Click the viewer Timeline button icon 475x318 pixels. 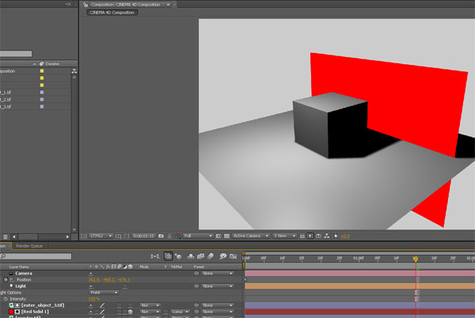click(x=318, y=236)
